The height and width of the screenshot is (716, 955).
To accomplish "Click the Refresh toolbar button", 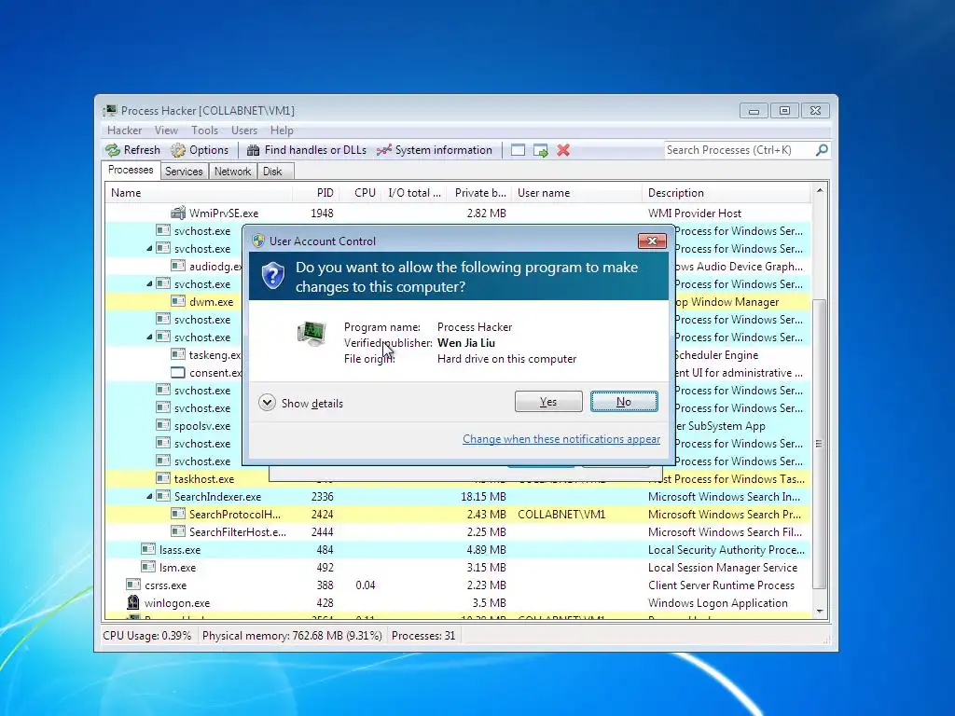I will pyautogui.click(x=132, y=150).
